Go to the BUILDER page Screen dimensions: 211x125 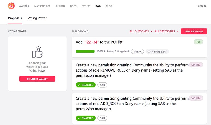click(60, 6)
